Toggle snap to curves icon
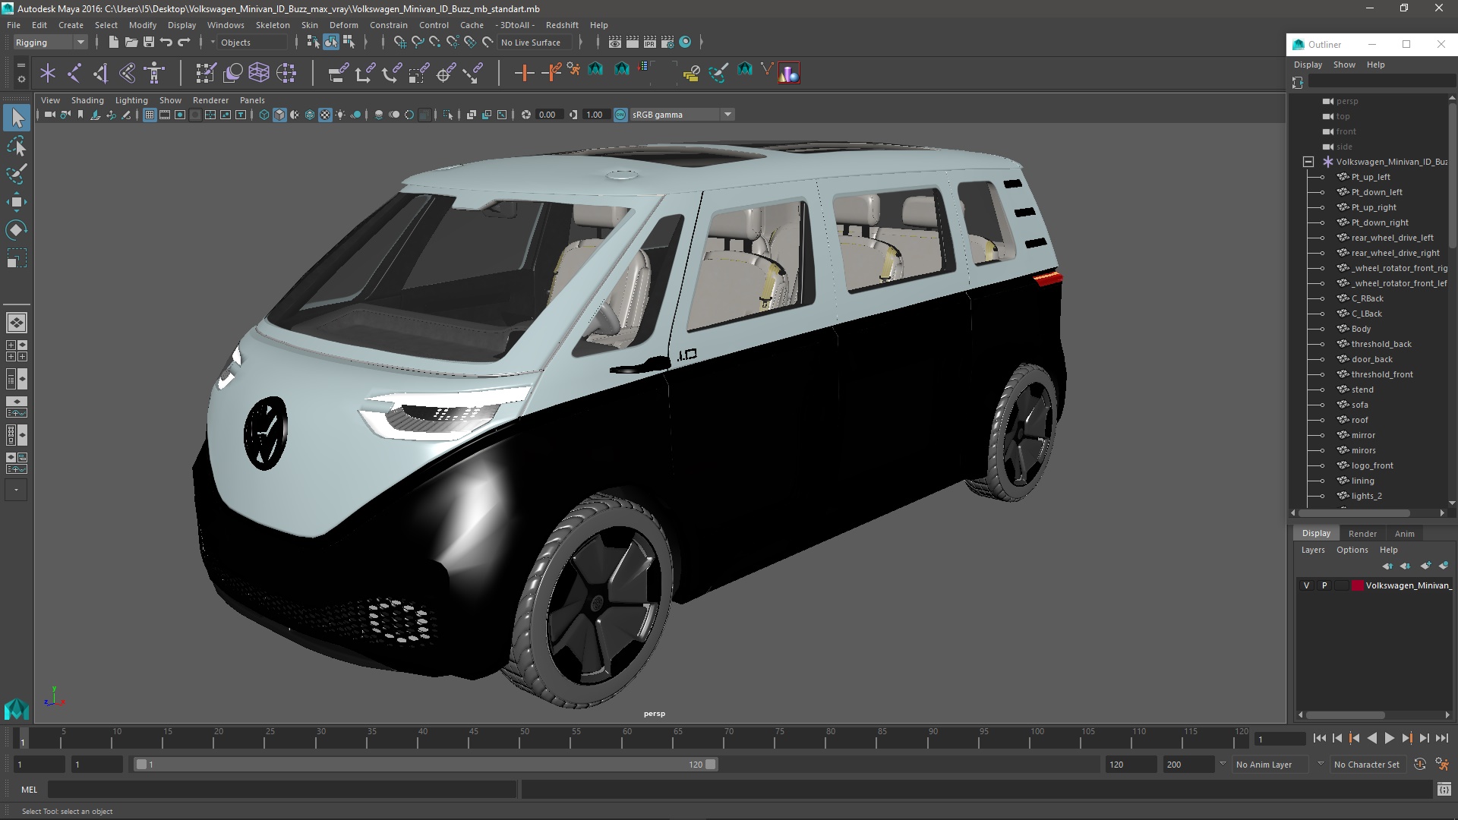The image size is (1458, 820). point(417,43)
